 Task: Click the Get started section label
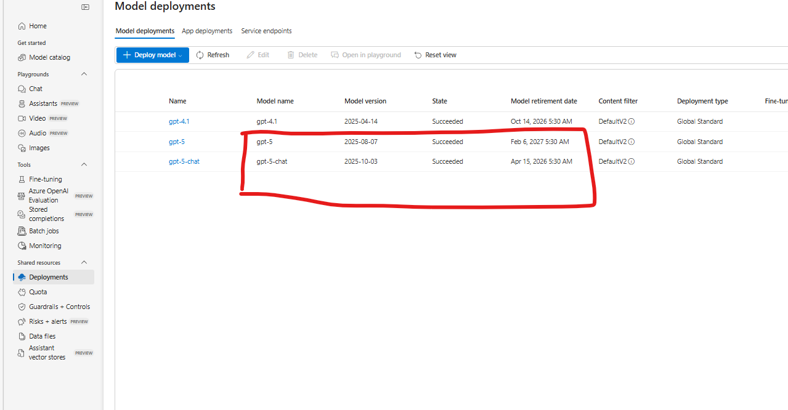tap(31, 43)
